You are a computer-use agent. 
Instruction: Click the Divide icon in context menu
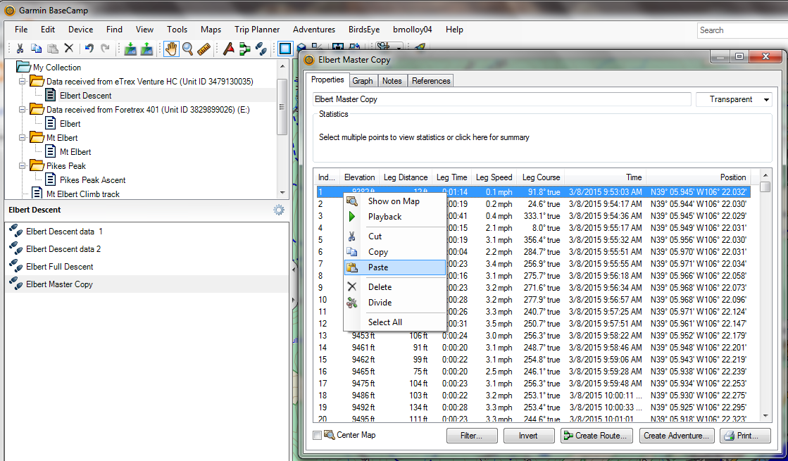352,303
